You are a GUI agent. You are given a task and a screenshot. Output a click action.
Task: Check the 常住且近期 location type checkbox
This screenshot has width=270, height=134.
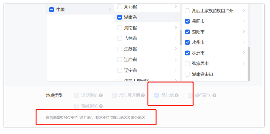pyautogui.click(x=114, y=95)
